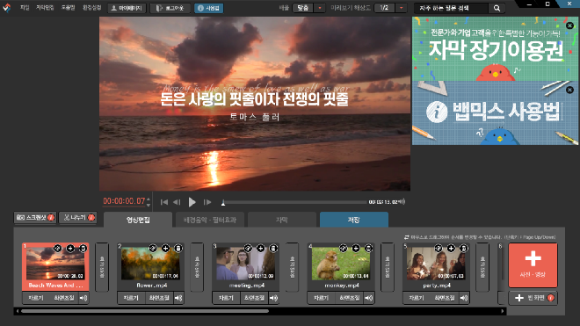This screenshot has height=326, width=580.
Task: Toggle preview volume icon beside end time
Action: [x=402, y=202]
